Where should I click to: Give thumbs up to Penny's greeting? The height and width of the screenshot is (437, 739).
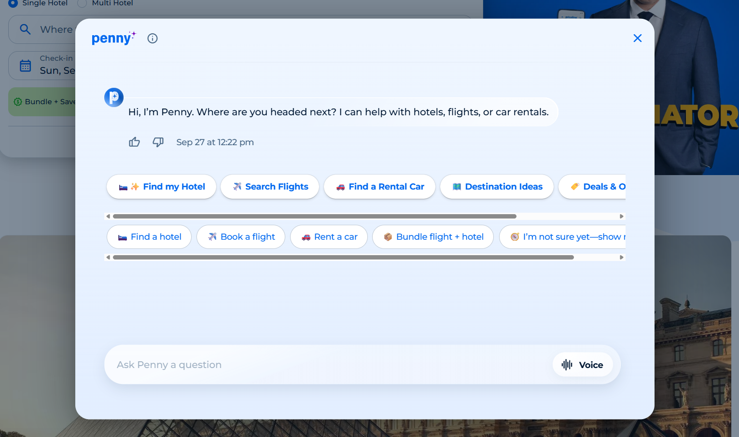pos(134,142)
